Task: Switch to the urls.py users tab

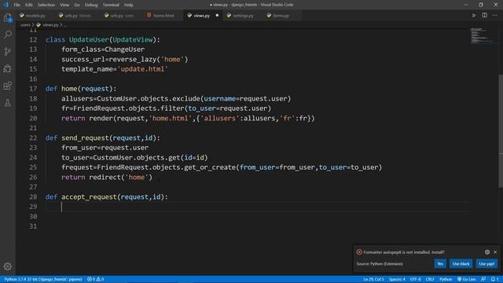Action: 122,16
